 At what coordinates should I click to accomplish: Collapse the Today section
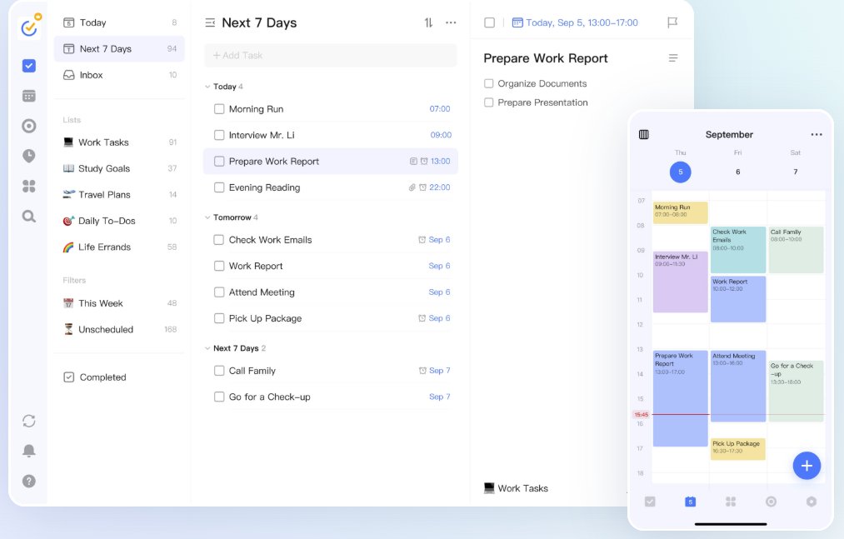coord(207,87)
